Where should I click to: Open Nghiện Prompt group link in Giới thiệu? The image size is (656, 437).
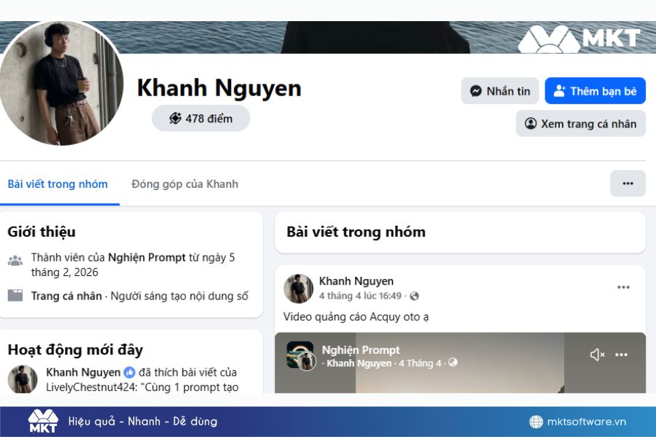point(147,257)
